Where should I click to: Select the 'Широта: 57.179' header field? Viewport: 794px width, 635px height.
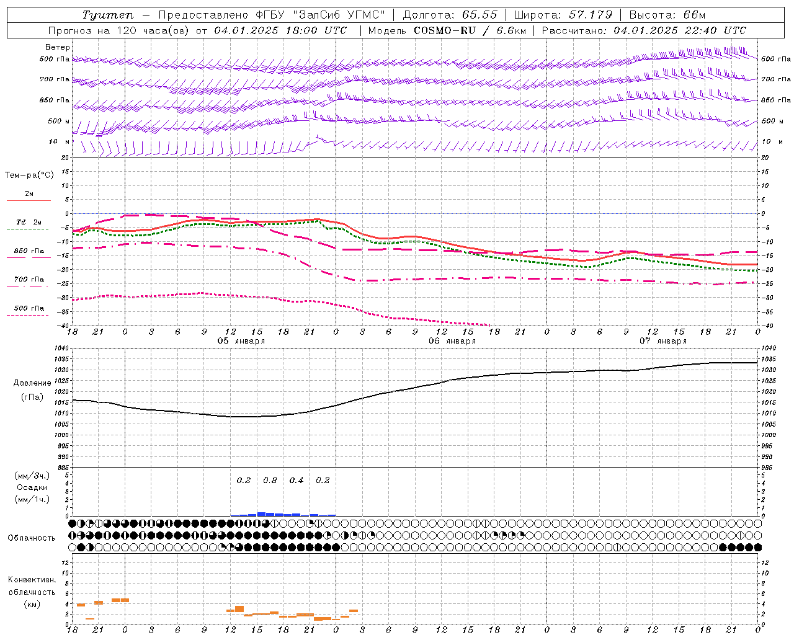563,15
